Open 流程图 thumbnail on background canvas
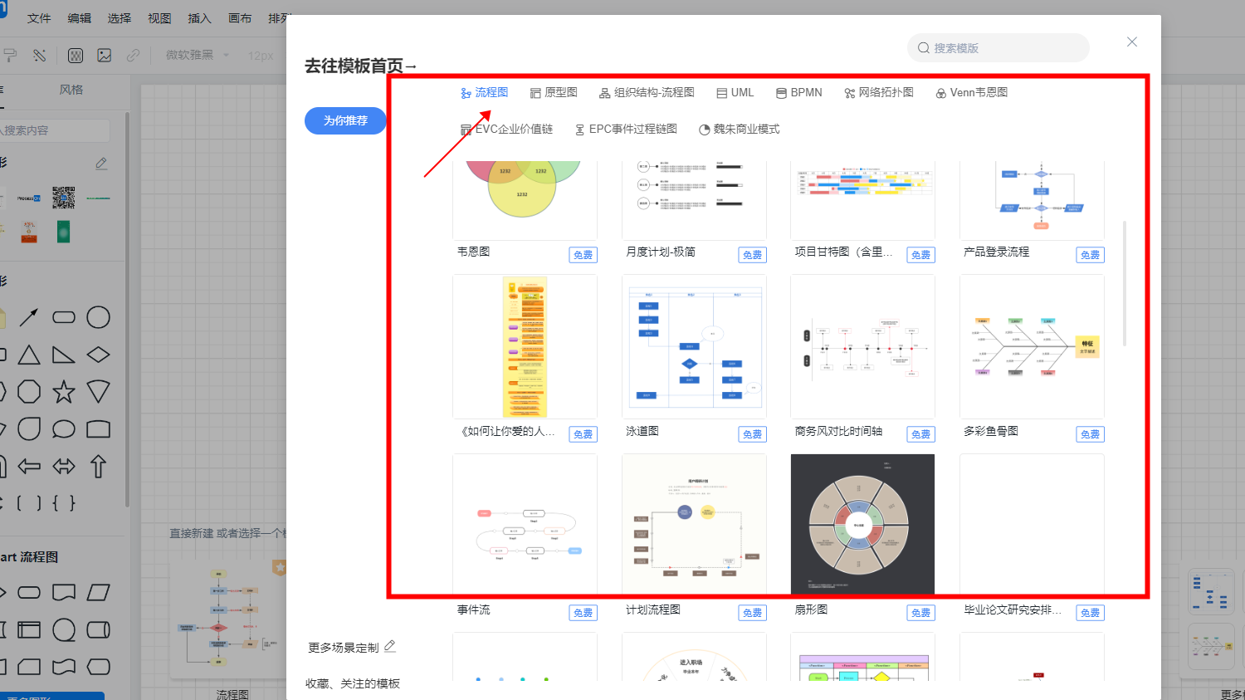The height and width of the screenshot is (700, 1245). coord(228,619)
